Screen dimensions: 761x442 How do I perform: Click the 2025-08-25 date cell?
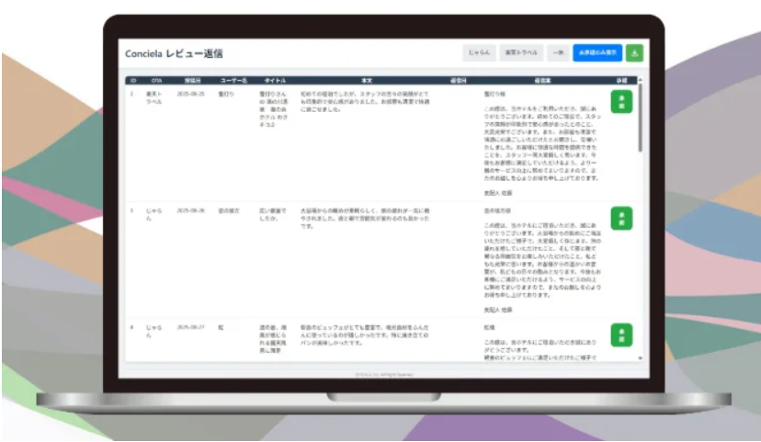[x=191, y=94]
